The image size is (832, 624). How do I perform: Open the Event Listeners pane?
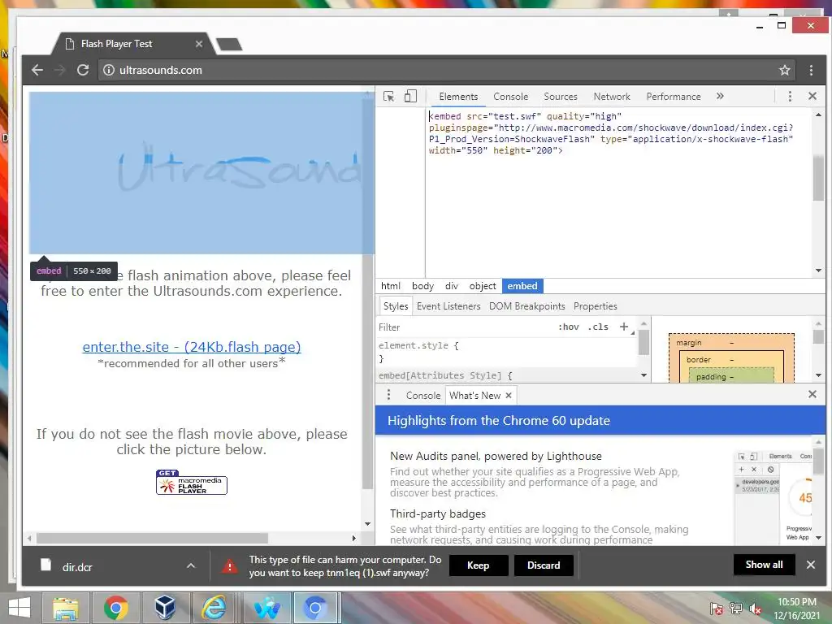[448, 306]
